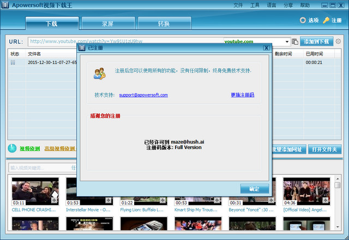Image resolution: width=349 pixels, height=240 pixels.
Task: Close the 已注册 dialog with X
Action: click(266, 48)
